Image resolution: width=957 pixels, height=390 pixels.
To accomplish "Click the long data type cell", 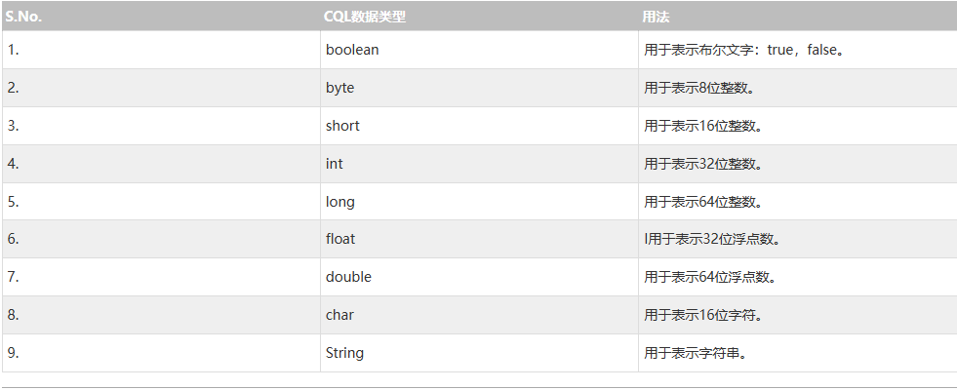I will (340, 202).
